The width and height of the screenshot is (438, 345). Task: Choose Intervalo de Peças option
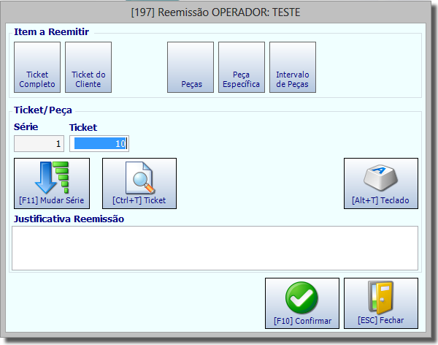pyautogui.click(x=293, y=67)
